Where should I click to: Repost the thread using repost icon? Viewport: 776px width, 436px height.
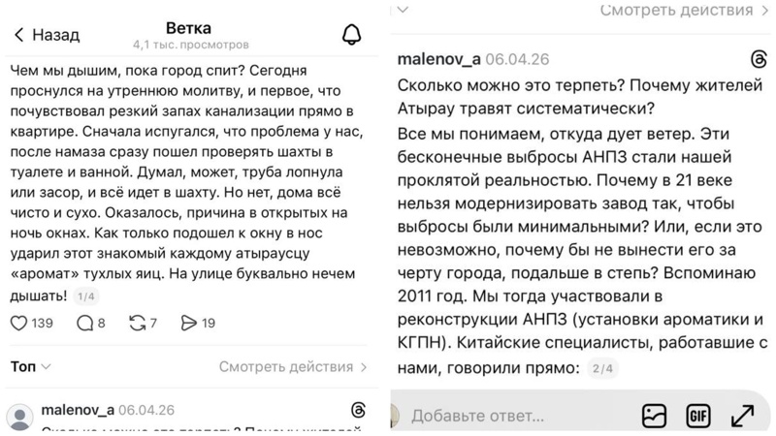[x=136, y=323]
